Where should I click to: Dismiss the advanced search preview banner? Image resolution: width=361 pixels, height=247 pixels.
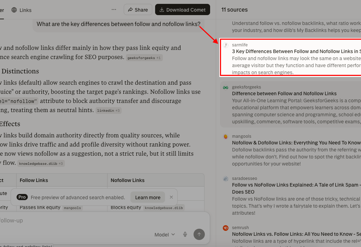(171, 197)
